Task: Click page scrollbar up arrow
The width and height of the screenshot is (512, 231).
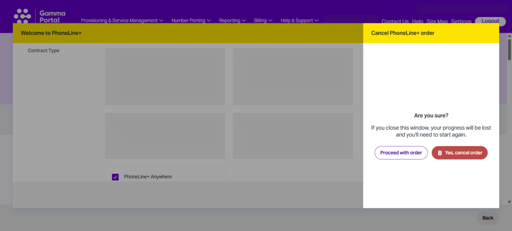Action: pyautogui.click(x=509, y=36)
